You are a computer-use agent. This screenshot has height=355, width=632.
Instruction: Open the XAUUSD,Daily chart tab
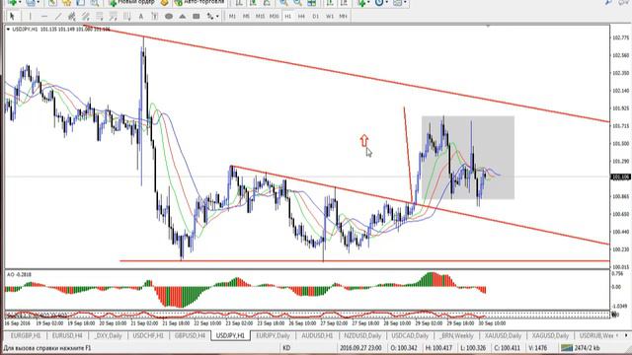click(503, 335)
